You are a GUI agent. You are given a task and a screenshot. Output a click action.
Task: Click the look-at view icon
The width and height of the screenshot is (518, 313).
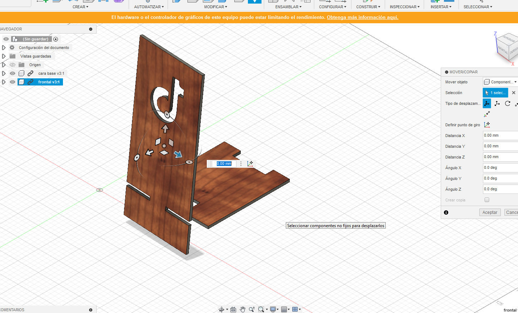[233, 309]
